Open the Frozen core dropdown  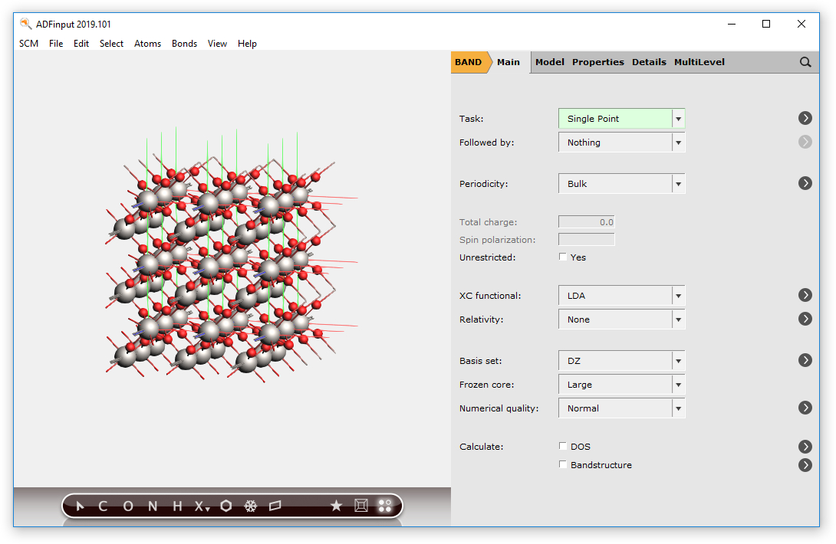click(678, 384)
